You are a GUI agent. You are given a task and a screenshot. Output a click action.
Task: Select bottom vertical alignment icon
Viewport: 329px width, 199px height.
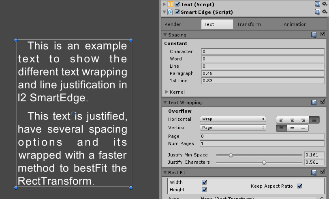[303, 128]
